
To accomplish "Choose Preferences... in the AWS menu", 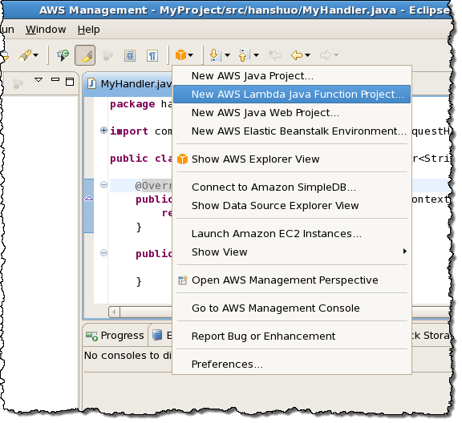I will click(292, 365).
